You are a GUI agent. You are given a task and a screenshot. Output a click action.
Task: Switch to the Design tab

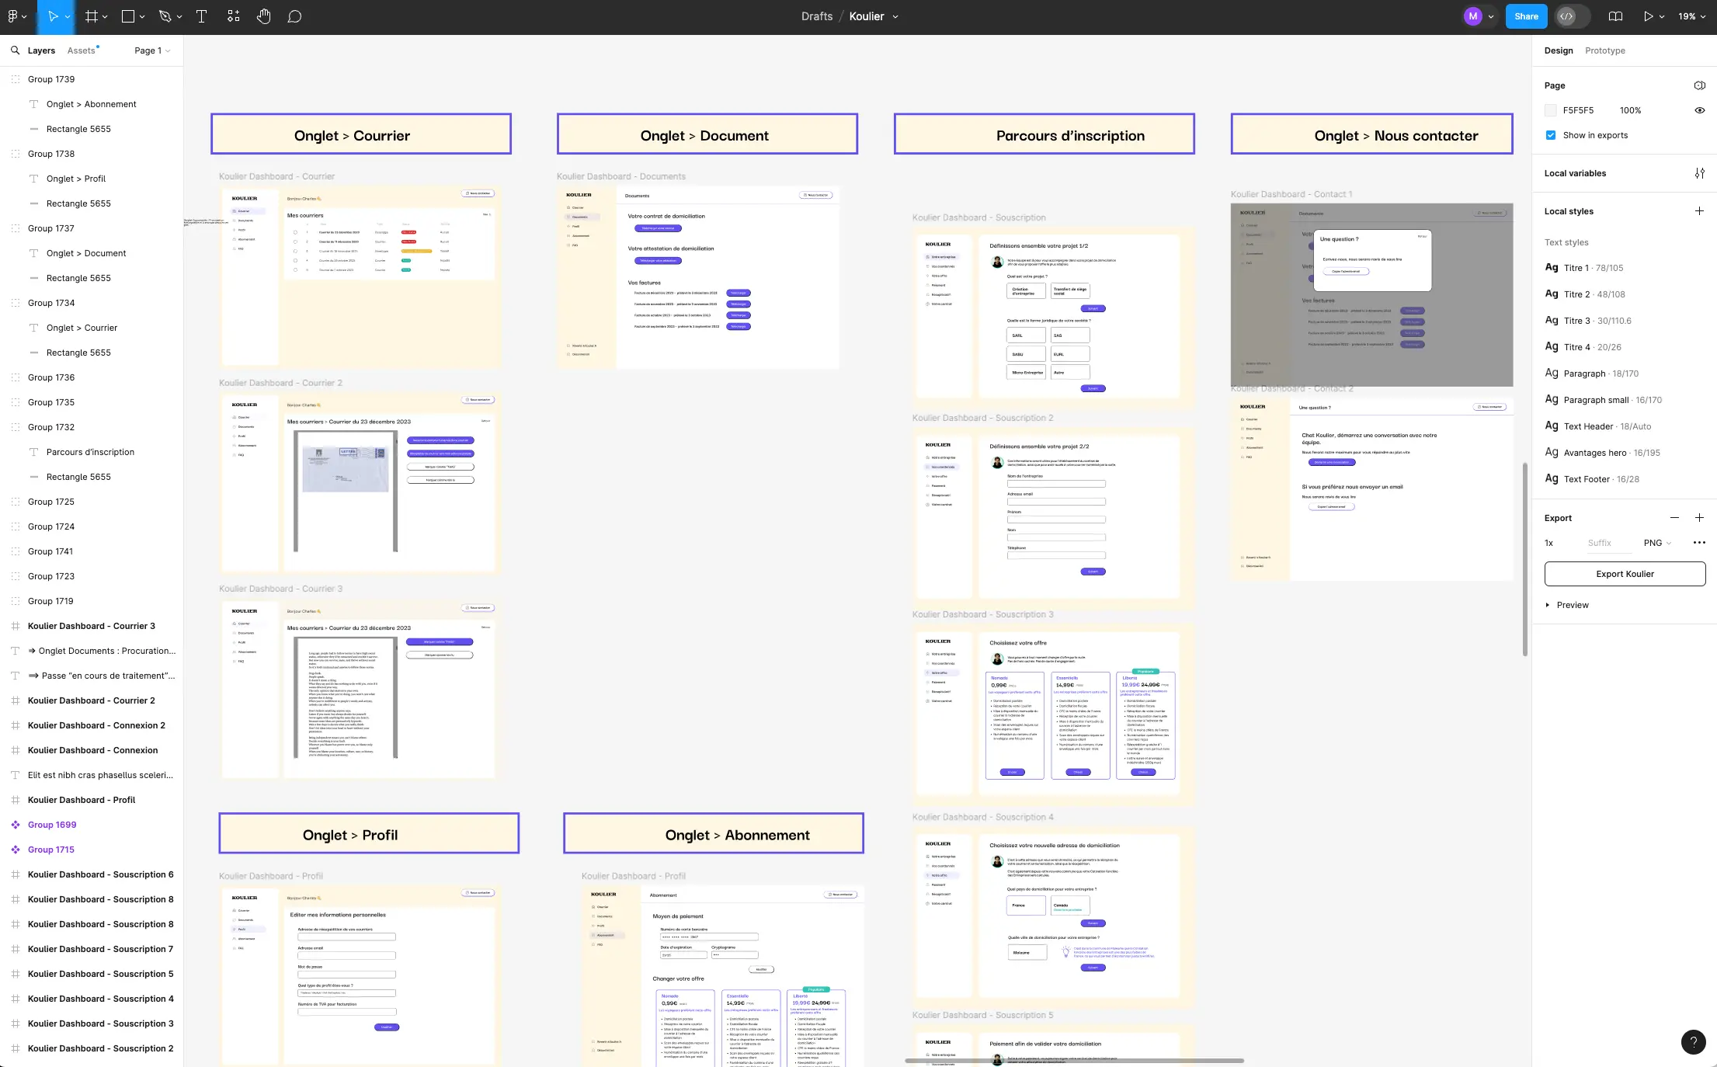point(1559,50)
